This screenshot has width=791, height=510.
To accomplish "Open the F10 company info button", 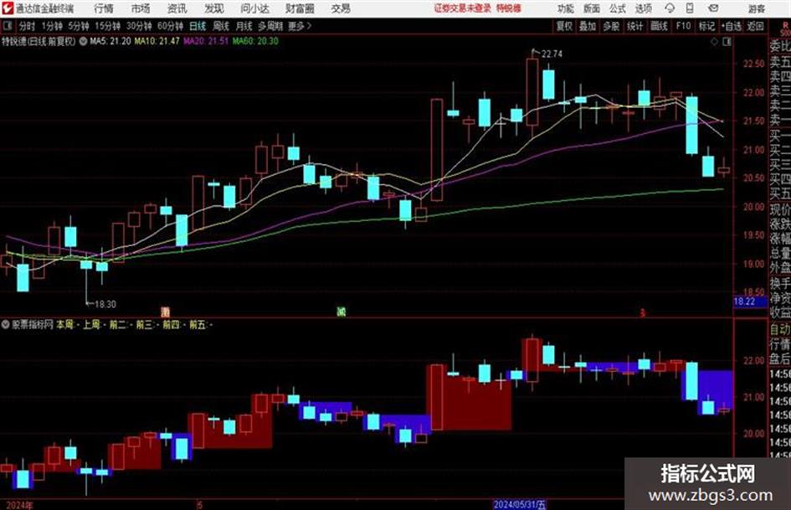I will [683, 26].
